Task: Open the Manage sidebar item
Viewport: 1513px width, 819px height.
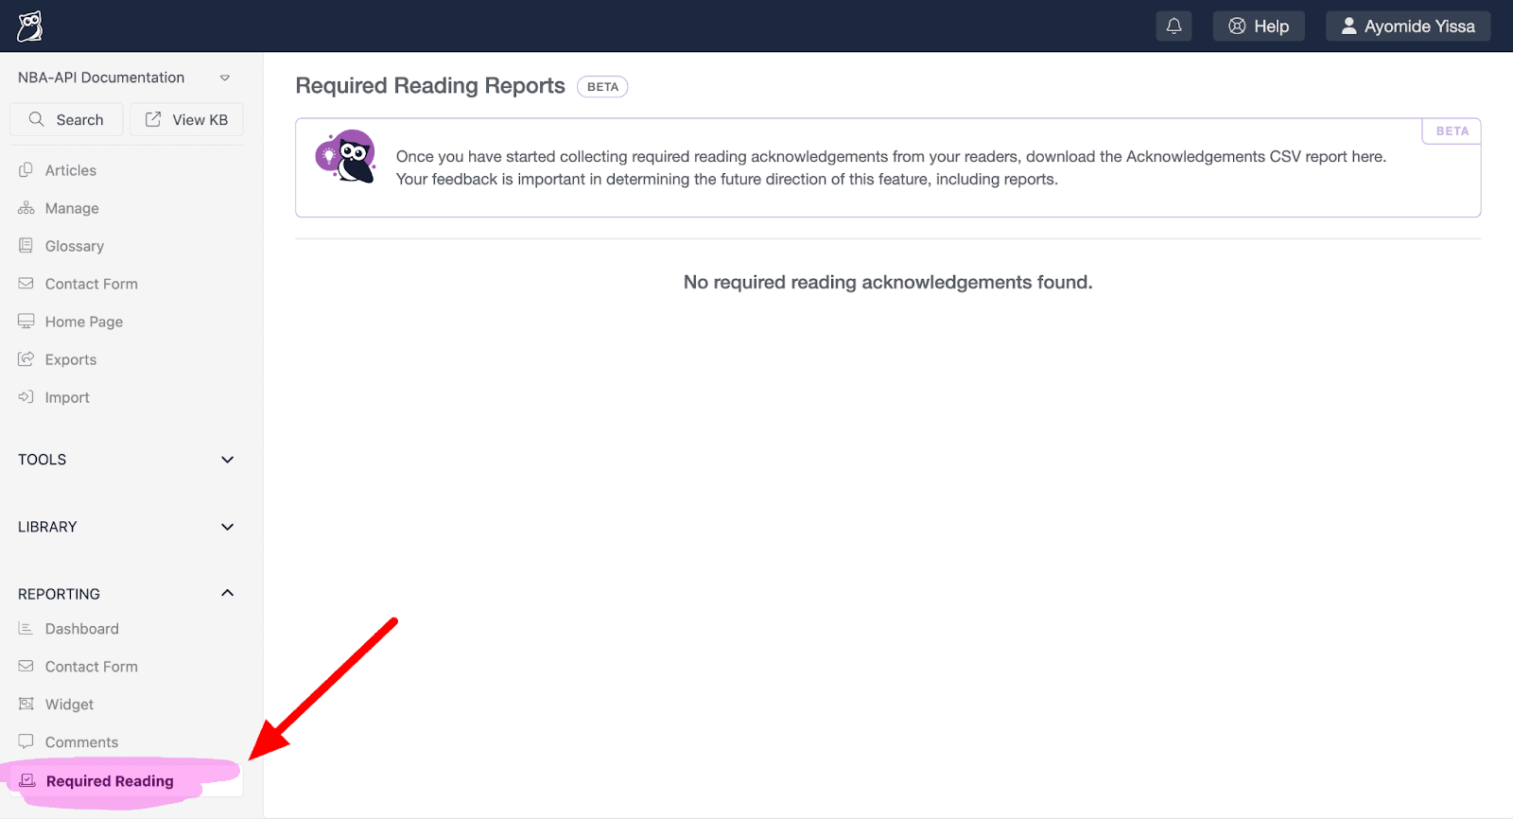Action: (x=72, y=208)
